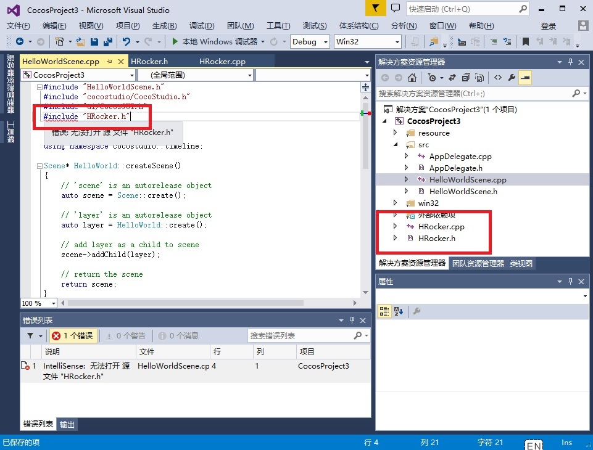The width and height of the screenshot is (593, 450).
Task: Close the HelloWorldScene.cpp tab
Action: tap(121, 61)
